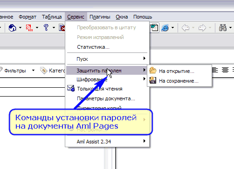Click the align left formatting icon
The width and height of the screenshot is (234, 169).
pyautogui.click(x=215, y=70)
